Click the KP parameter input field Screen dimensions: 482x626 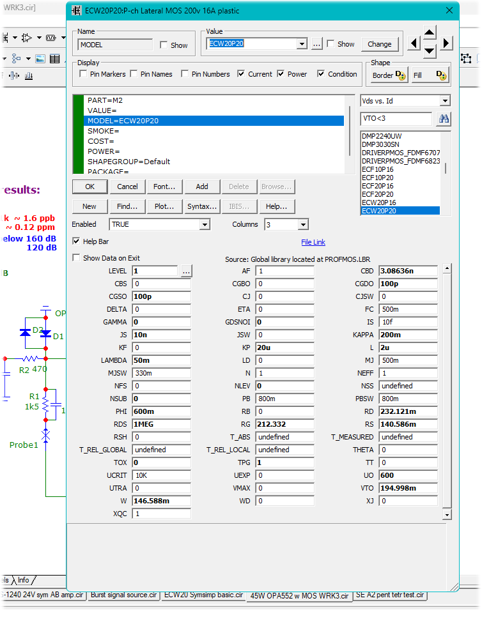pos(284,347)
